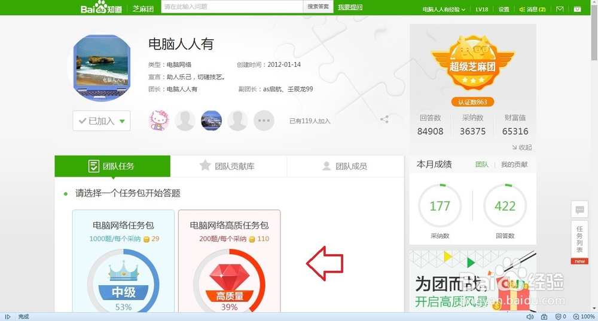
Task: Open the 芝麻团 header link
Action: [x=143, y=9]
